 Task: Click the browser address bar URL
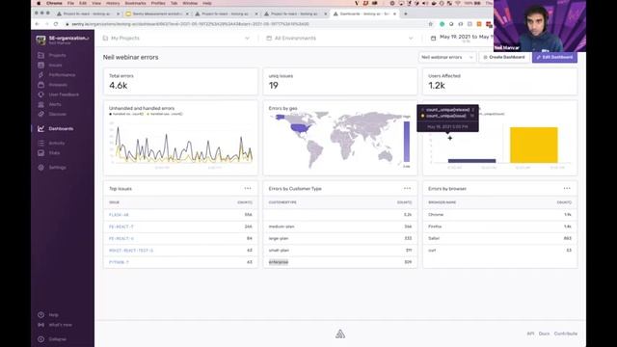pos(190,24)
